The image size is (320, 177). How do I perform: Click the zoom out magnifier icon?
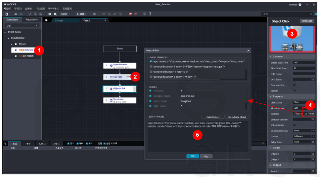click(55, 14)
